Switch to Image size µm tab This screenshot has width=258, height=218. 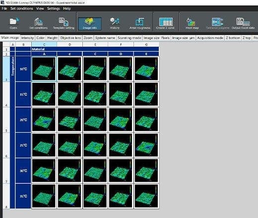pos(183,38)
